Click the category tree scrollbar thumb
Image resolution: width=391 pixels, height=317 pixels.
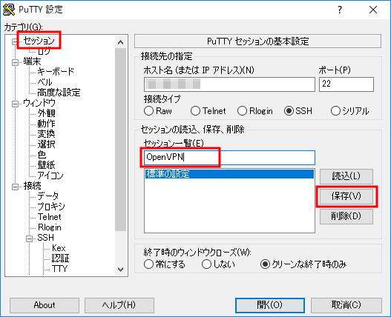[121, 139]
